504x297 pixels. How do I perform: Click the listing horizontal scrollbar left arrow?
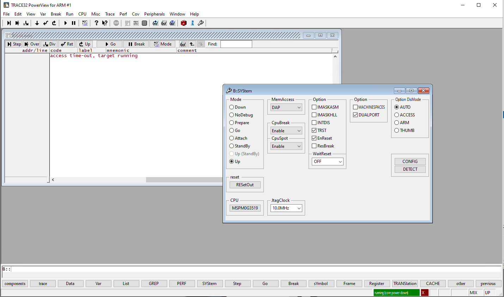pyautogui.click(x=53, y=180)
